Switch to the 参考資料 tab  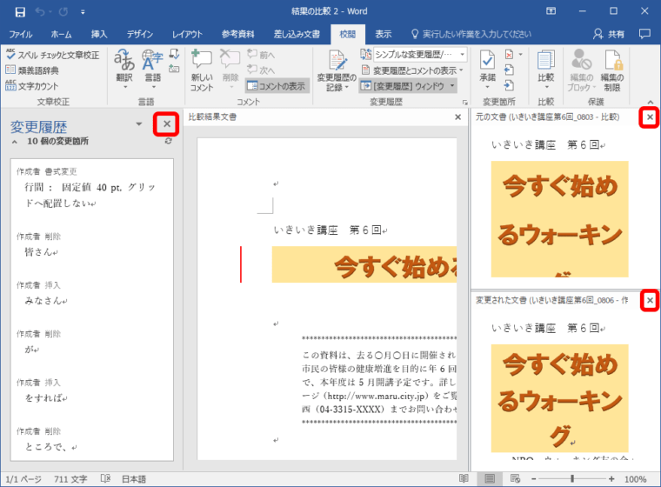[x=237, y=34]
